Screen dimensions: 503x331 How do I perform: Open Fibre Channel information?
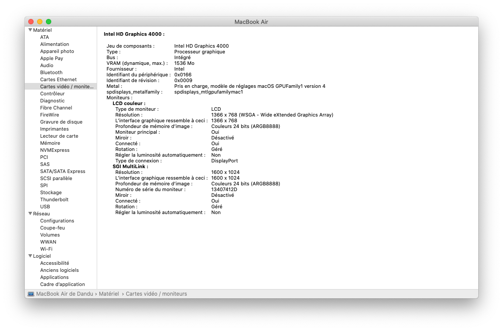[x=56, y=108]
